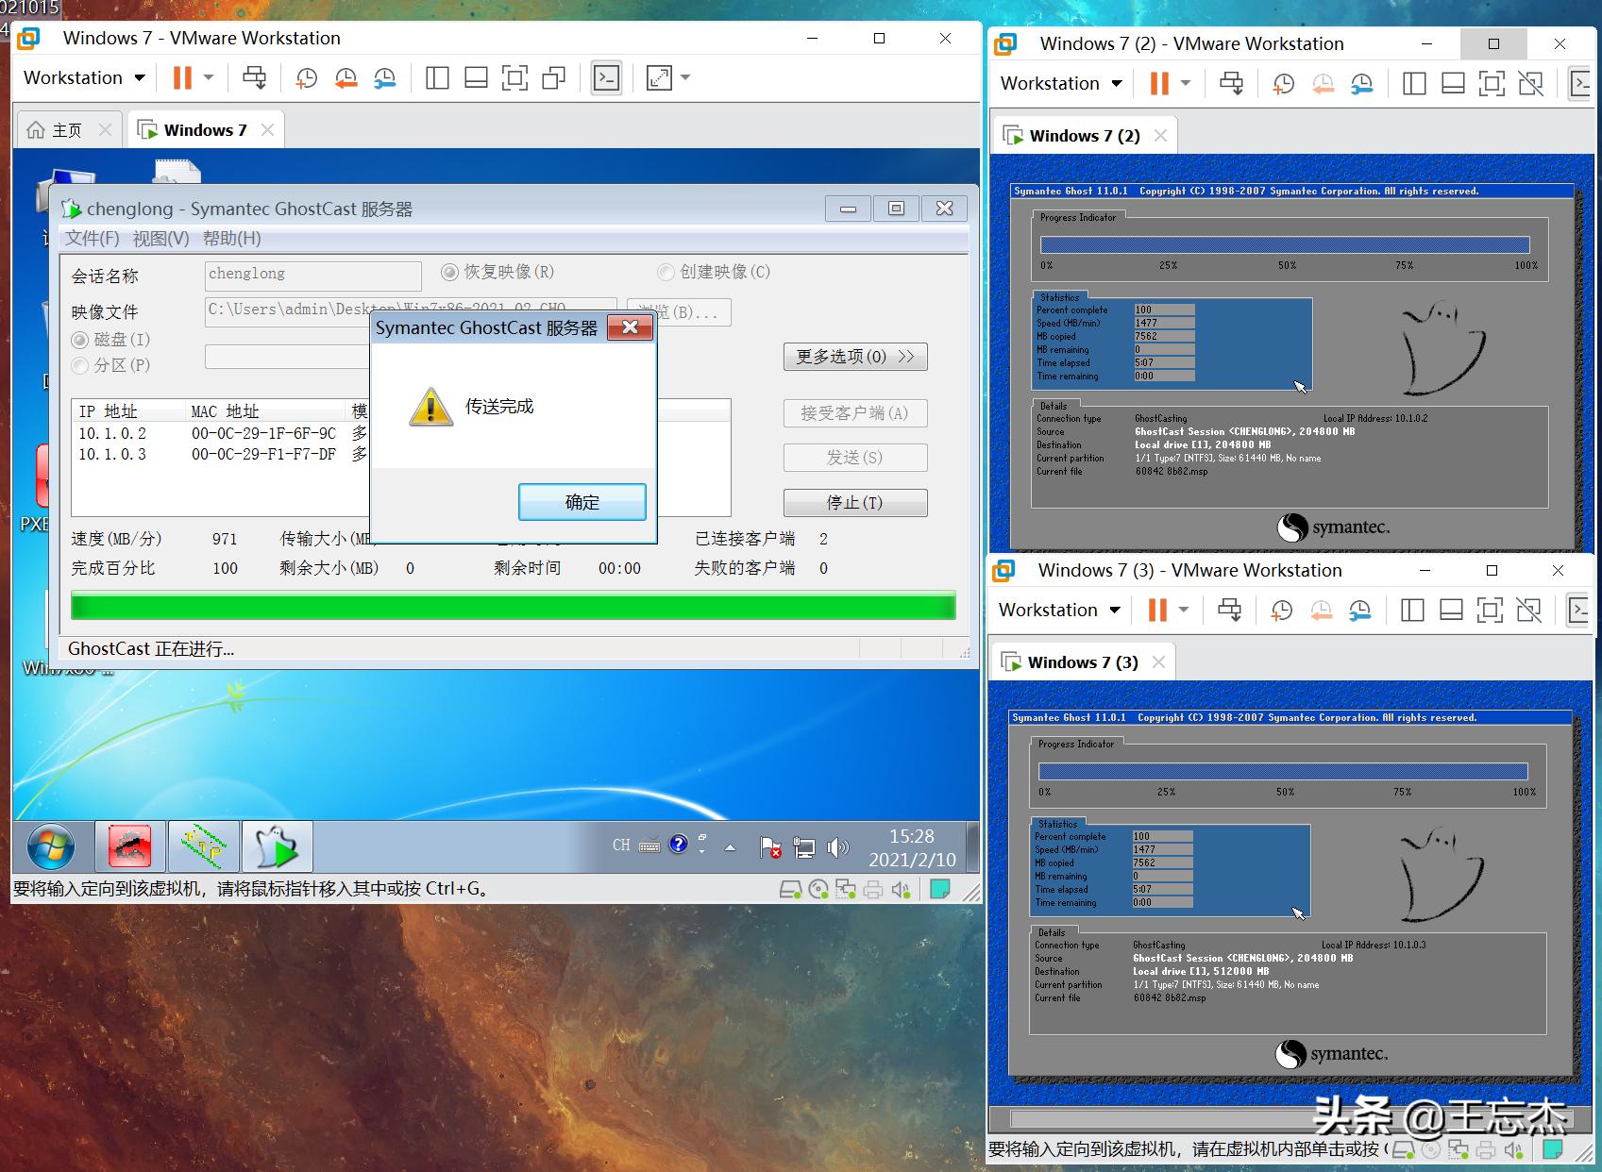The image size is (1602, 1172).
Task: Click the 确定 button to confirm transfer completion
Action: pyautogui.click(x=582, y=502)
